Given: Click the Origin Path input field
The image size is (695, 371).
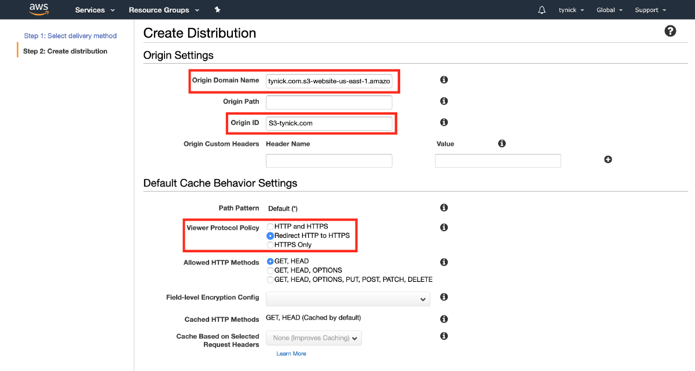Looking at the screenshot, I should [329, 102].
